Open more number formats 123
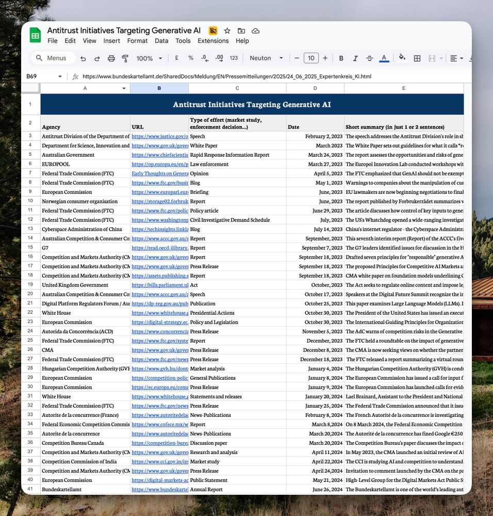The image size is (493, 516). [x=234, y=58]
